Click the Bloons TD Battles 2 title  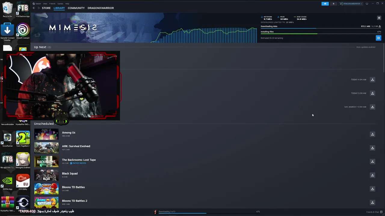point(75,201)
